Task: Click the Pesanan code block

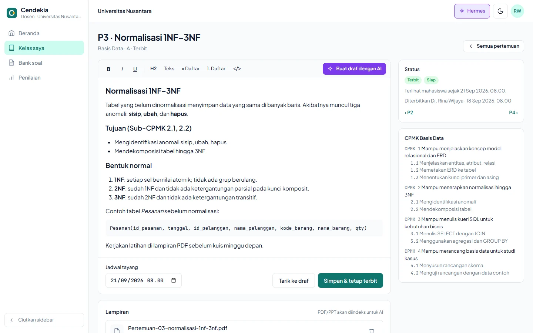Action: click(x=244, y=228)
